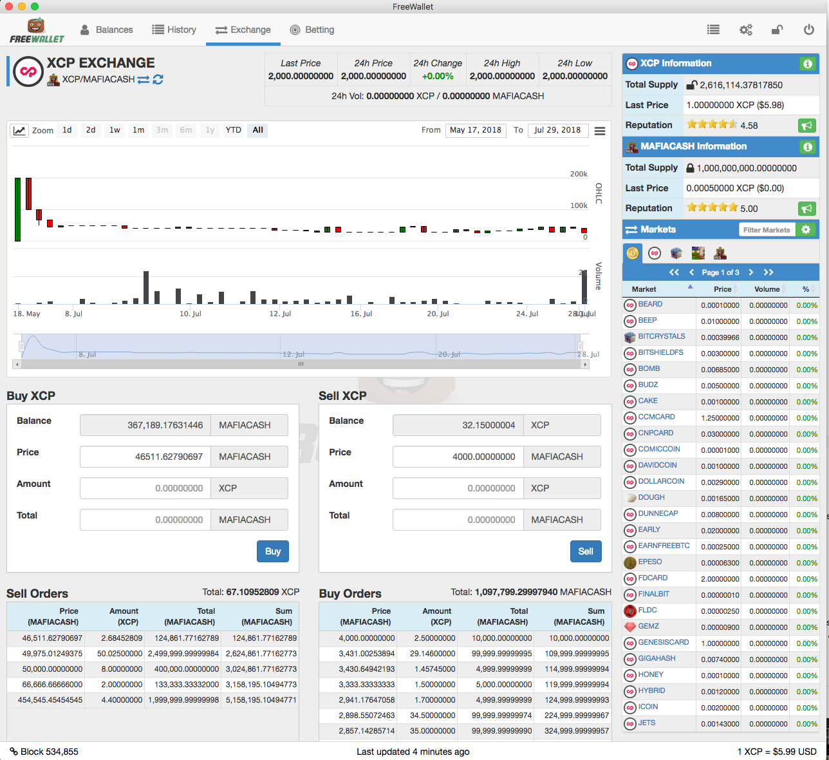Viewport: 829px width, 760px height.
Task: Edit the From date field
Action: tap(476, 130)
